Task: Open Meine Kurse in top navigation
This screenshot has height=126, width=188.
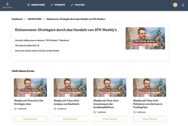Action: coord(38,5)
